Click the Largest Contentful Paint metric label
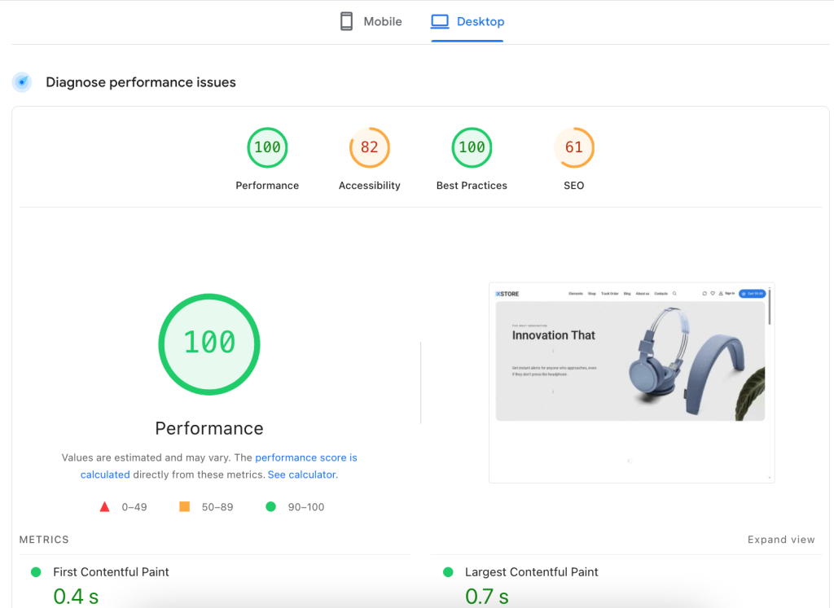The image size is (834, 608). pos(531,572)
